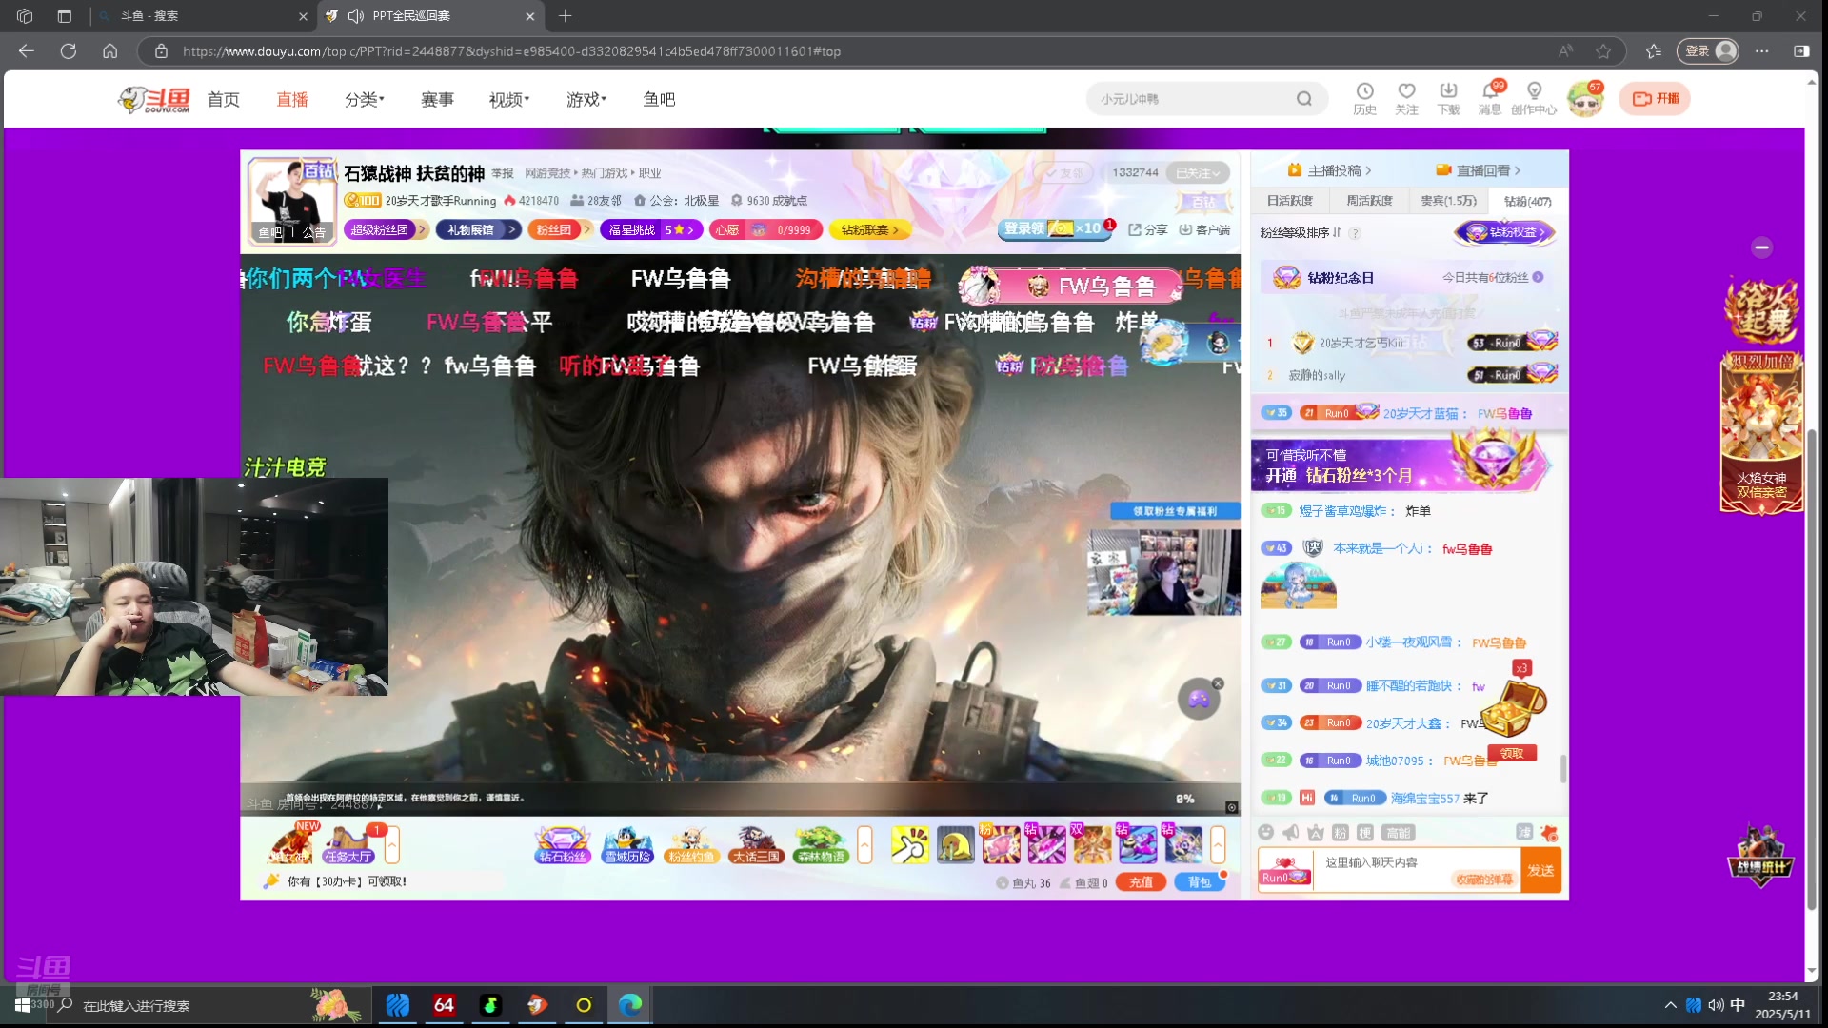Toggle the 粉 fan danmaku badge

coord(1340,833)
